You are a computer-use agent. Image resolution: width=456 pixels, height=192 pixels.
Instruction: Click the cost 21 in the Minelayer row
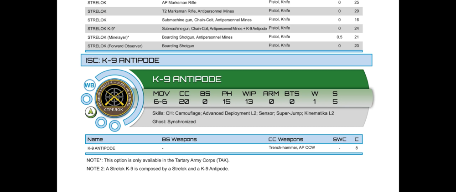pos(357,37)
